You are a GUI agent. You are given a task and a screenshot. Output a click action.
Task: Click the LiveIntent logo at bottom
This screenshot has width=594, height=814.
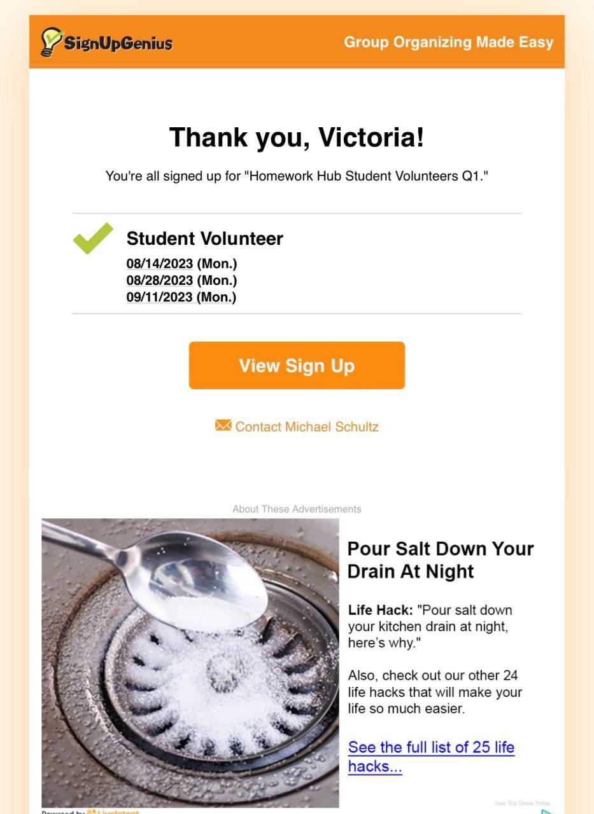click(113, 812)
